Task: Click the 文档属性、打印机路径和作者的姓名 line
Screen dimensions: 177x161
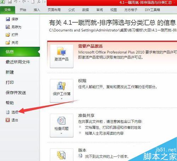Action: 113,128
